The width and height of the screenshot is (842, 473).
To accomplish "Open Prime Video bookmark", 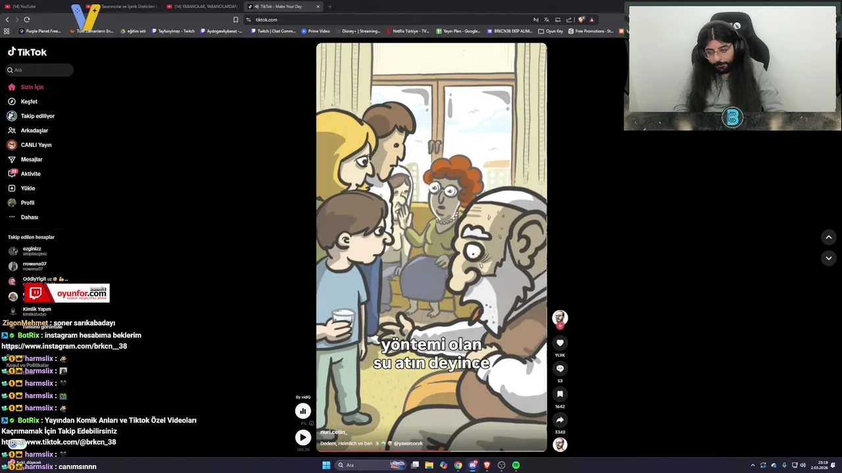I will tap(316, 31).
